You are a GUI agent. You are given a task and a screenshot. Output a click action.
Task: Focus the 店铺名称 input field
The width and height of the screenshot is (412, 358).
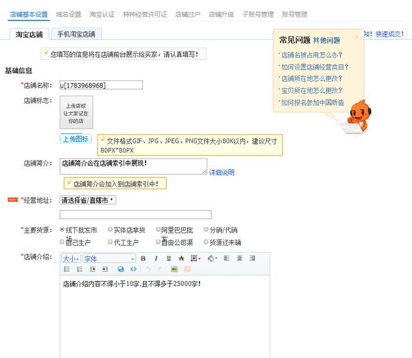101,85
